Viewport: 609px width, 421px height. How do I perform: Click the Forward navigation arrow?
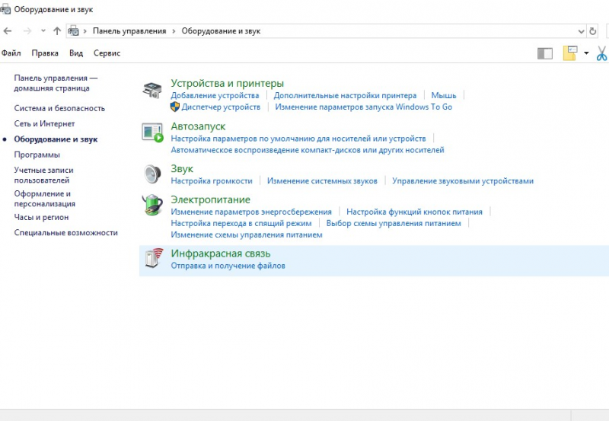click(27, 31)
